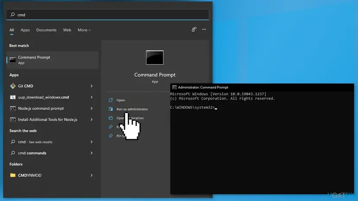Image resolution: width=358 pixels, height=201 pixels.
Task: Click the Node.js command prompt icon
Action: point(13,108)
